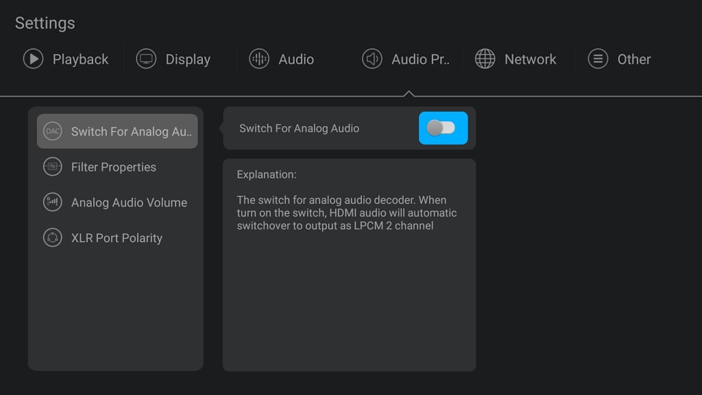Viewport: 702px width, 395px height.
Task: Click the Audio waveform icon
Action: (x=259, y=59)
